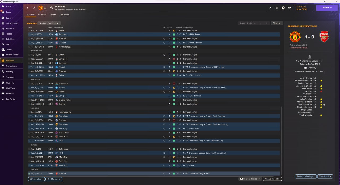Click TV icon on the Carlisle row
Image resolution: width=340 pixels, height=185 pixels.
tap(165, 42)
